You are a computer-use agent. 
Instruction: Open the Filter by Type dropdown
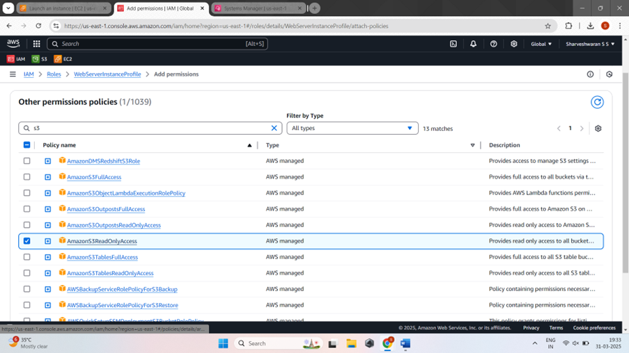pos(352,128)
